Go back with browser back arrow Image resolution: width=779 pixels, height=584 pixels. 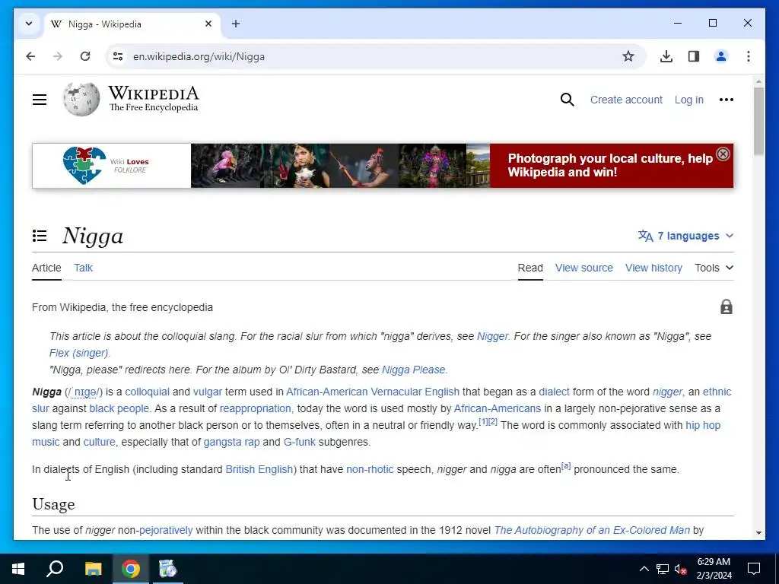click(x=30, y=56)
